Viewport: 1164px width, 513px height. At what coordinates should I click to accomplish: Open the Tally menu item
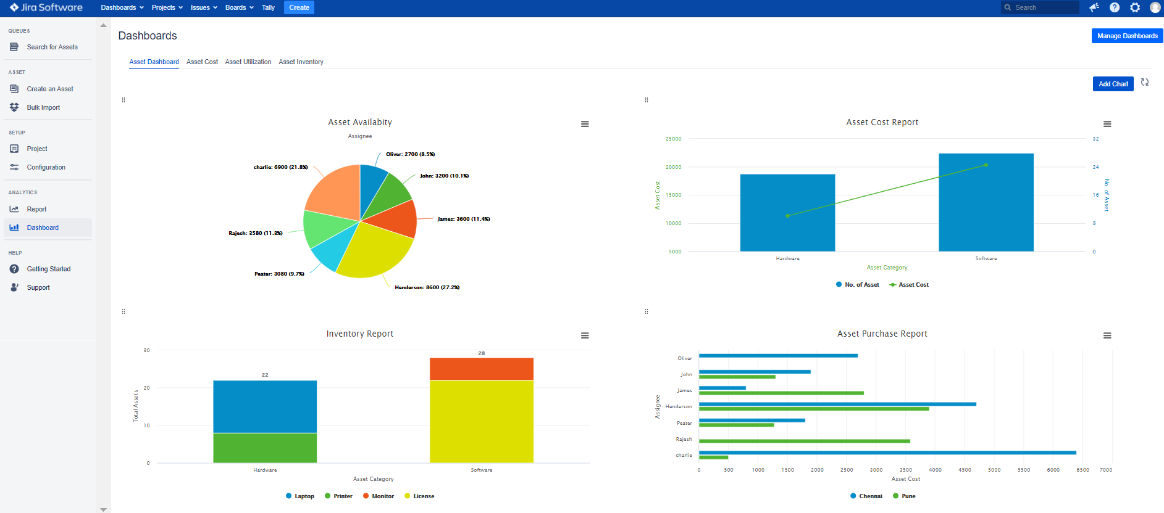pos(268,7)
